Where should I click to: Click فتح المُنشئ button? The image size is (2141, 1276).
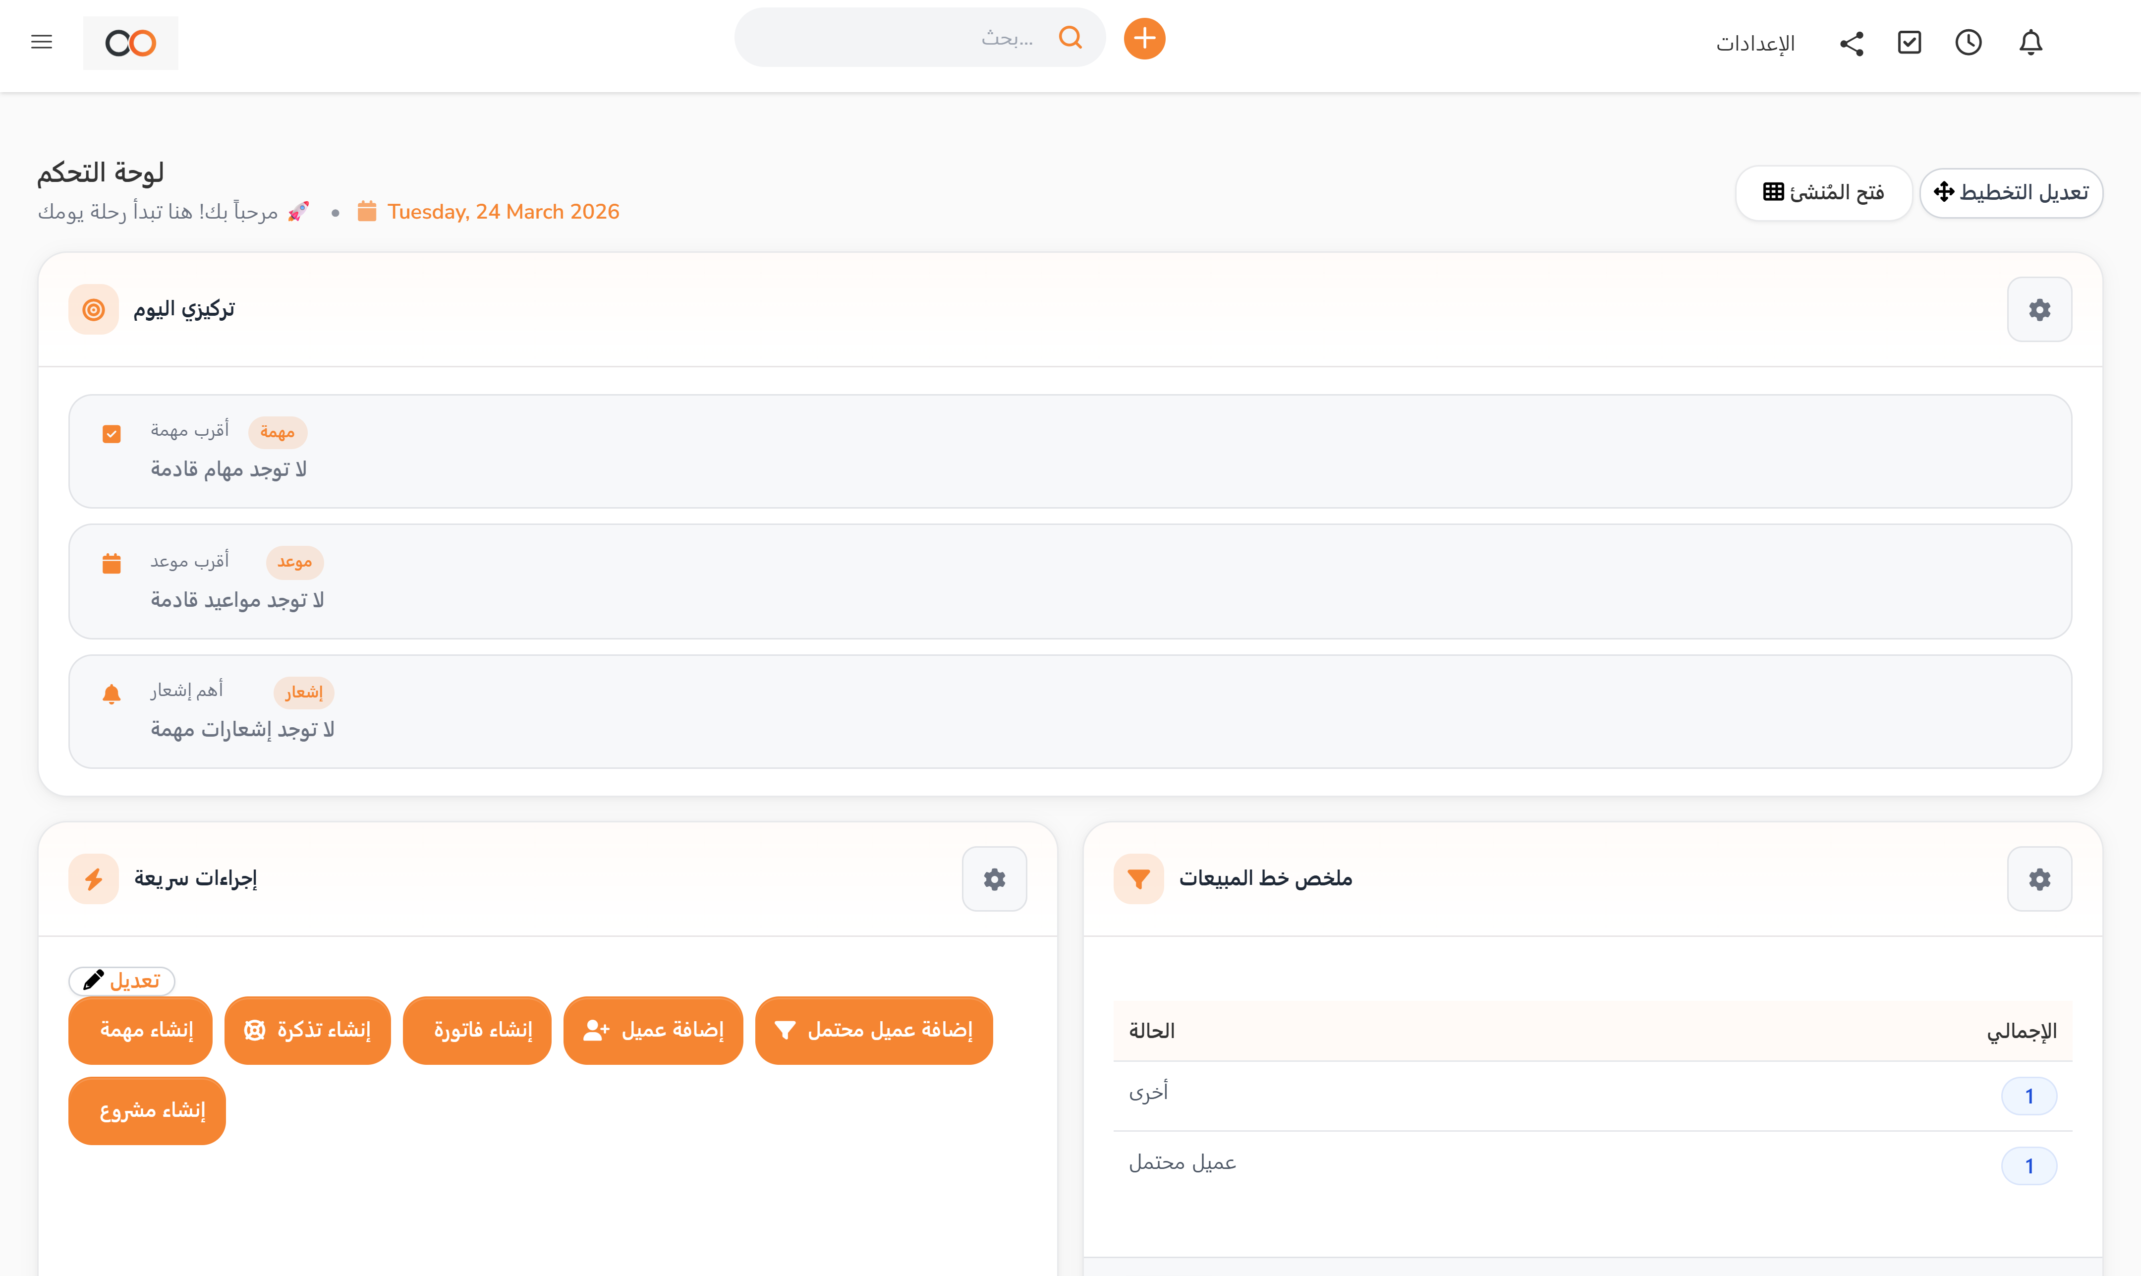click(x=1824, y=193)
